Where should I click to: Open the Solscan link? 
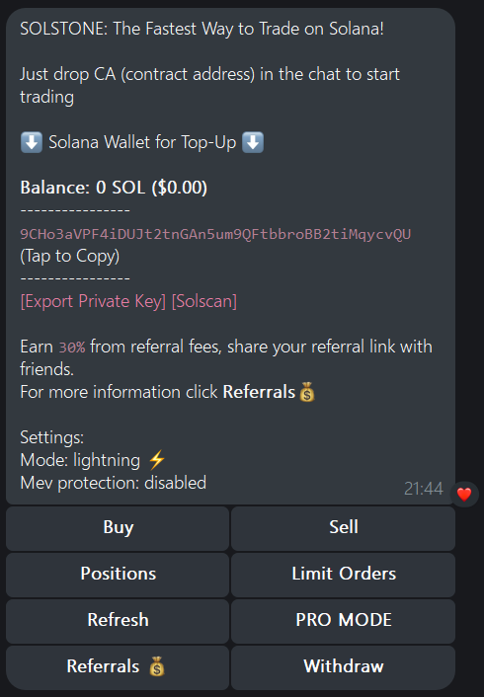204,301
